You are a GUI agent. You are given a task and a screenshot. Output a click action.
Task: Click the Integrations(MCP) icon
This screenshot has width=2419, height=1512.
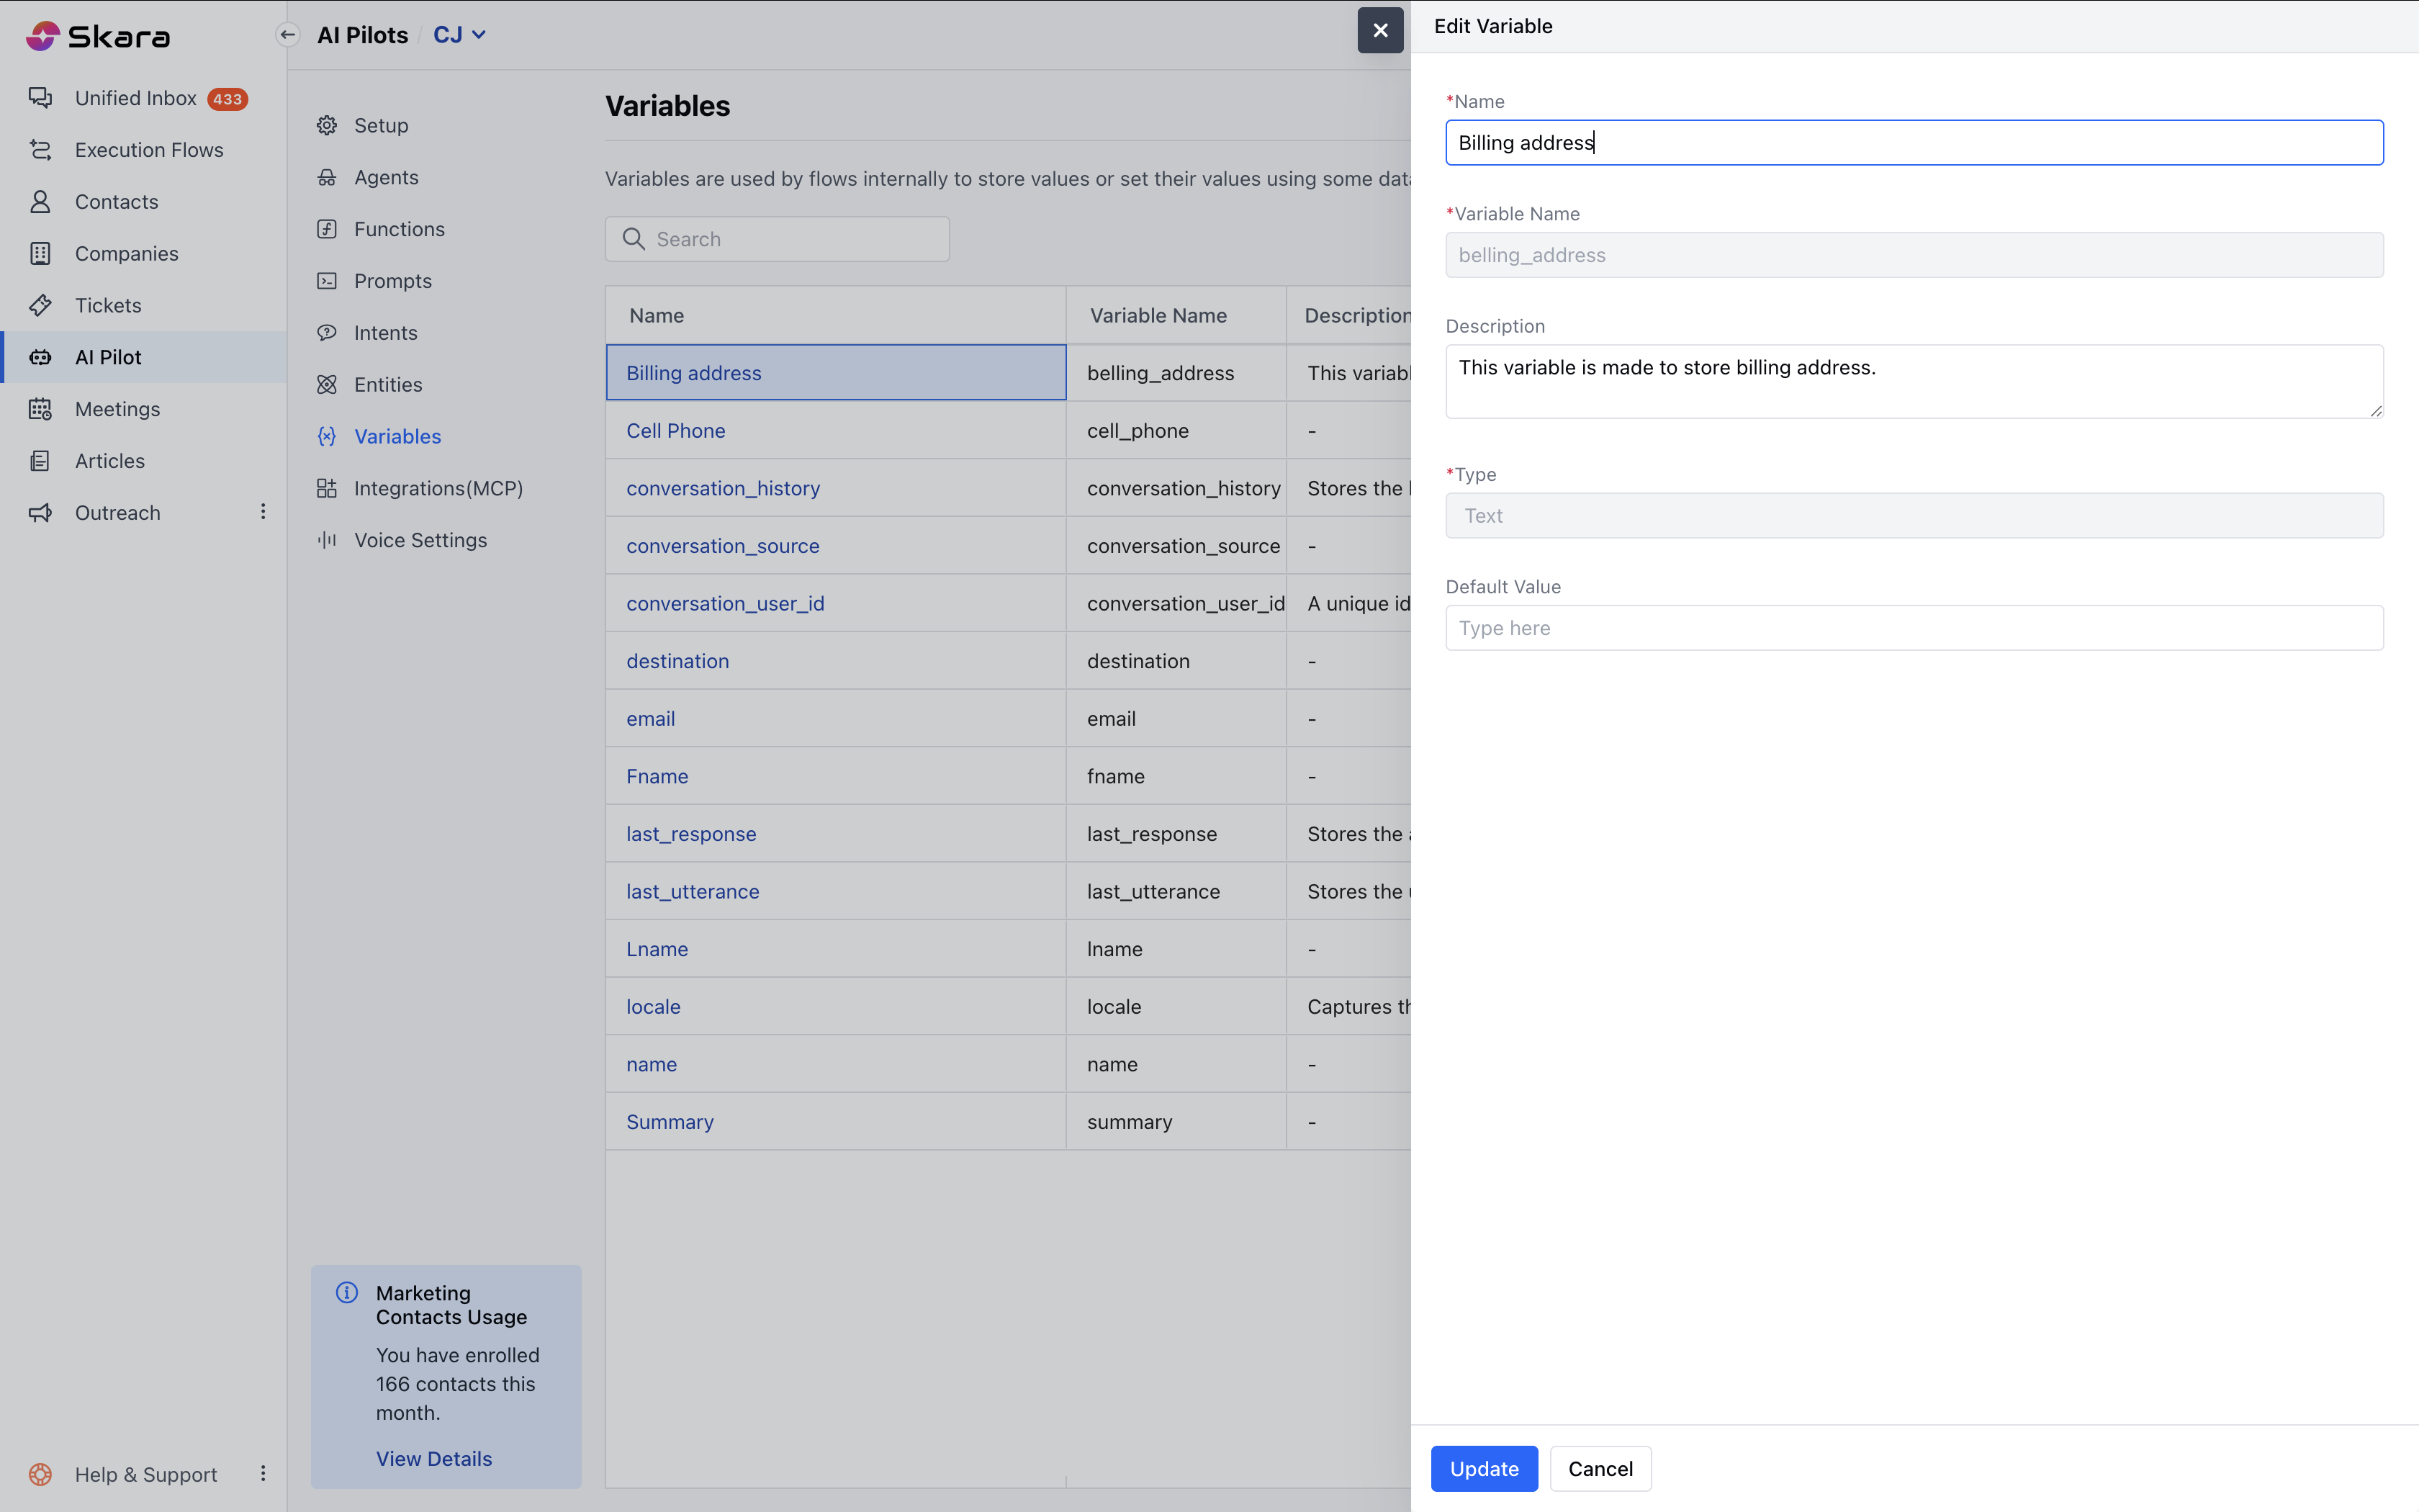[x=327, y=488]
